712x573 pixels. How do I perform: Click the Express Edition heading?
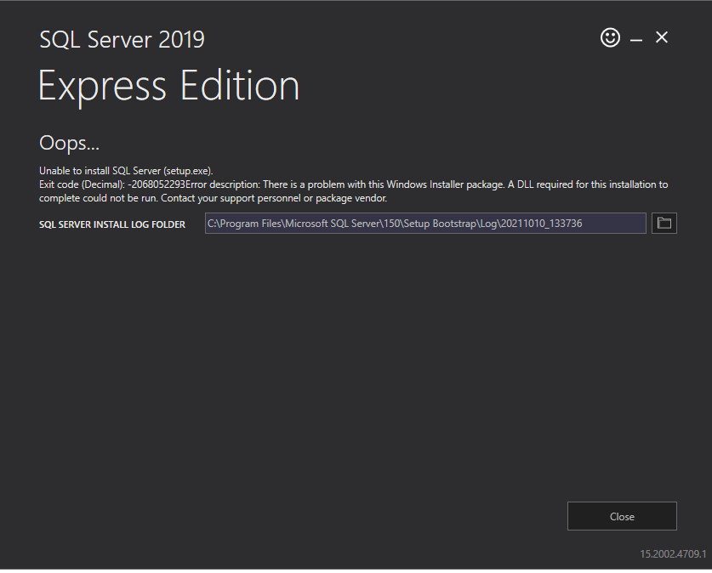pos(168,85)
